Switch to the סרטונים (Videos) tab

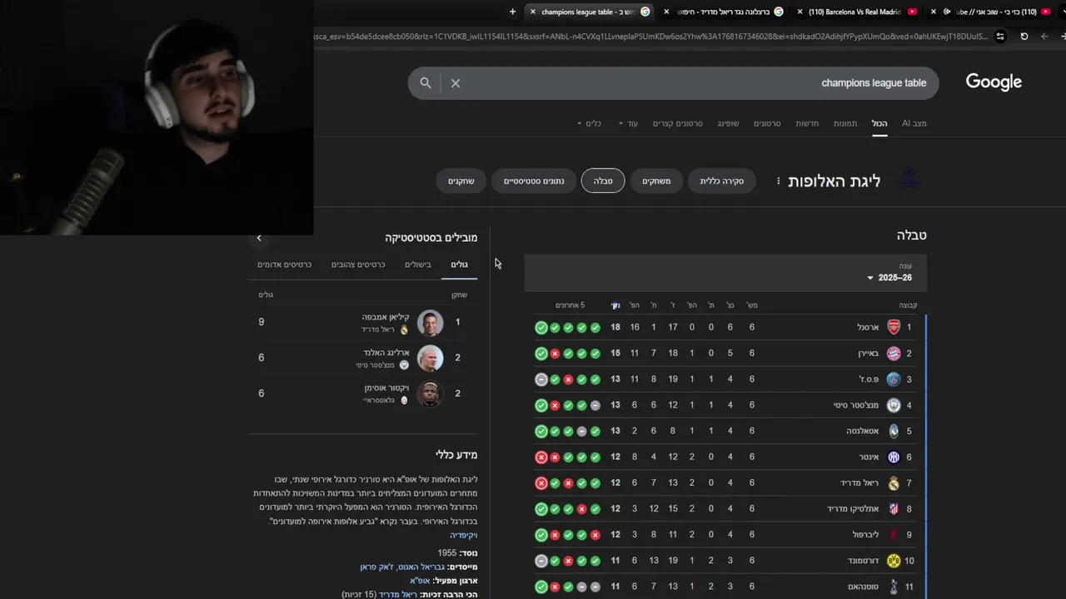(767, 123)
